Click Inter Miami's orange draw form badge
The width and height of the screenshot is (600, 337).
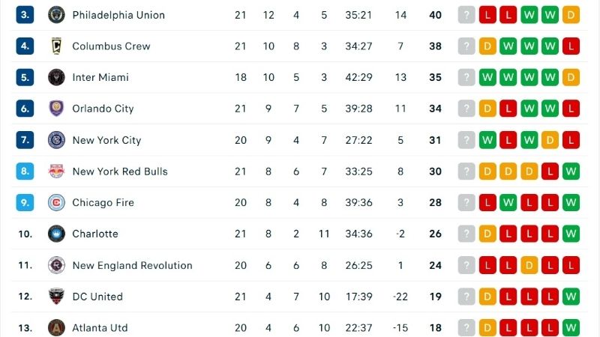click(571, 78)
